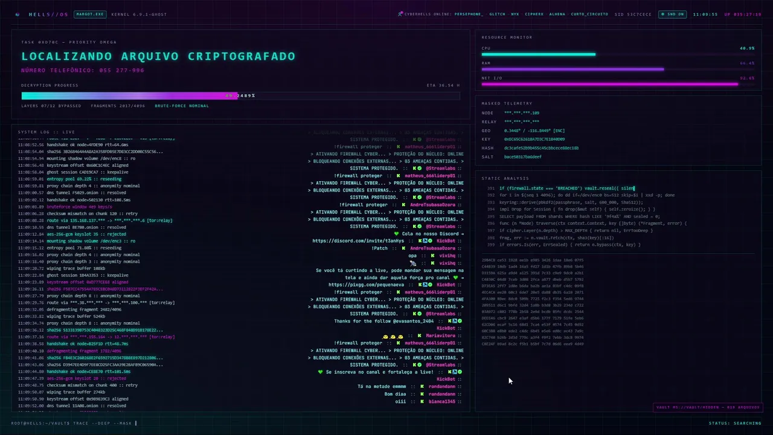Click the emoji trio next to Mariavitora
This screenshot has height=435, width=773.
(393, 337)
